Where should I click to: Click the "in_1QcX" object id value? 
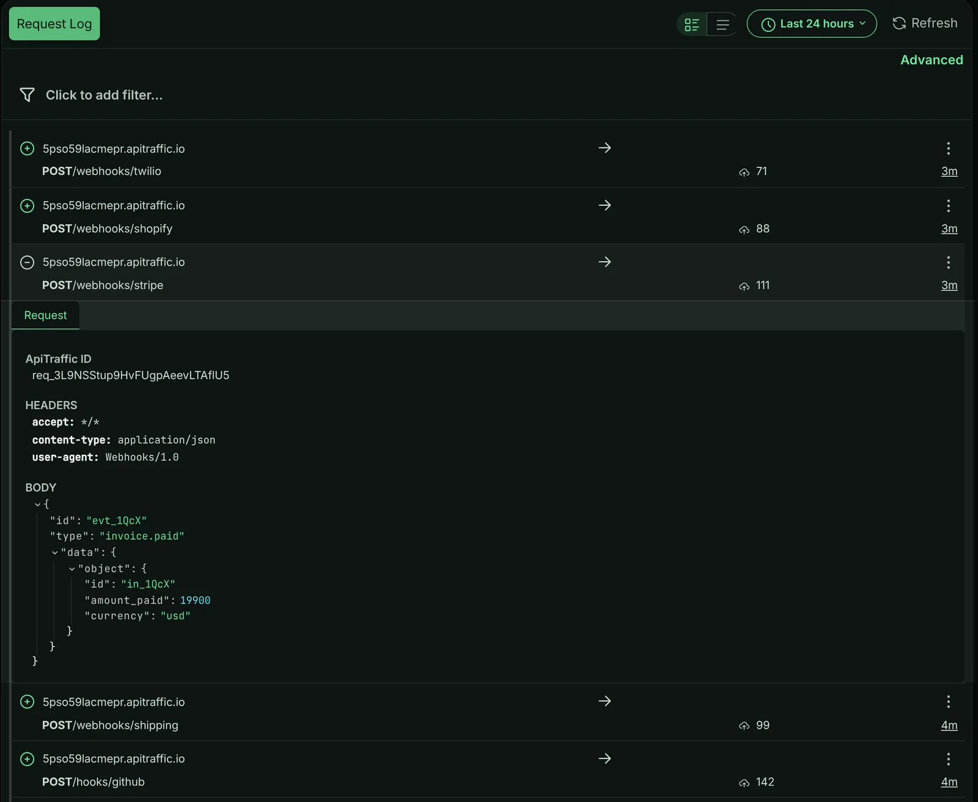148,584
